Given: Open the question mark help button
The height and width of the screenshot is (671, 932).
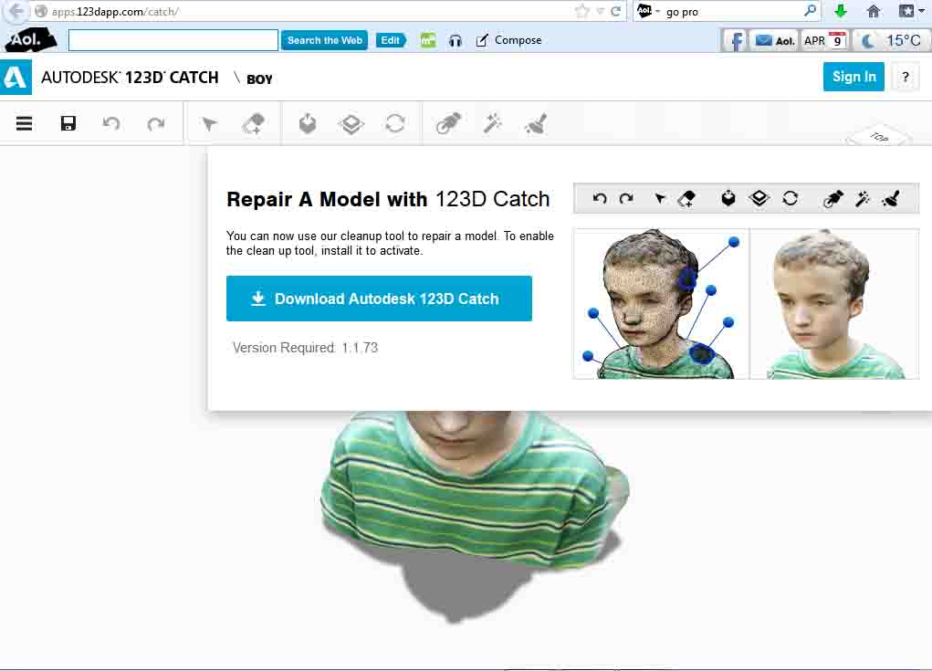Looking at the screenshot, I should (x=905, y=78).
